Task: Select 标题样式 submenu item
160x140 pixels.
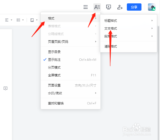Action: pos(128,21)
